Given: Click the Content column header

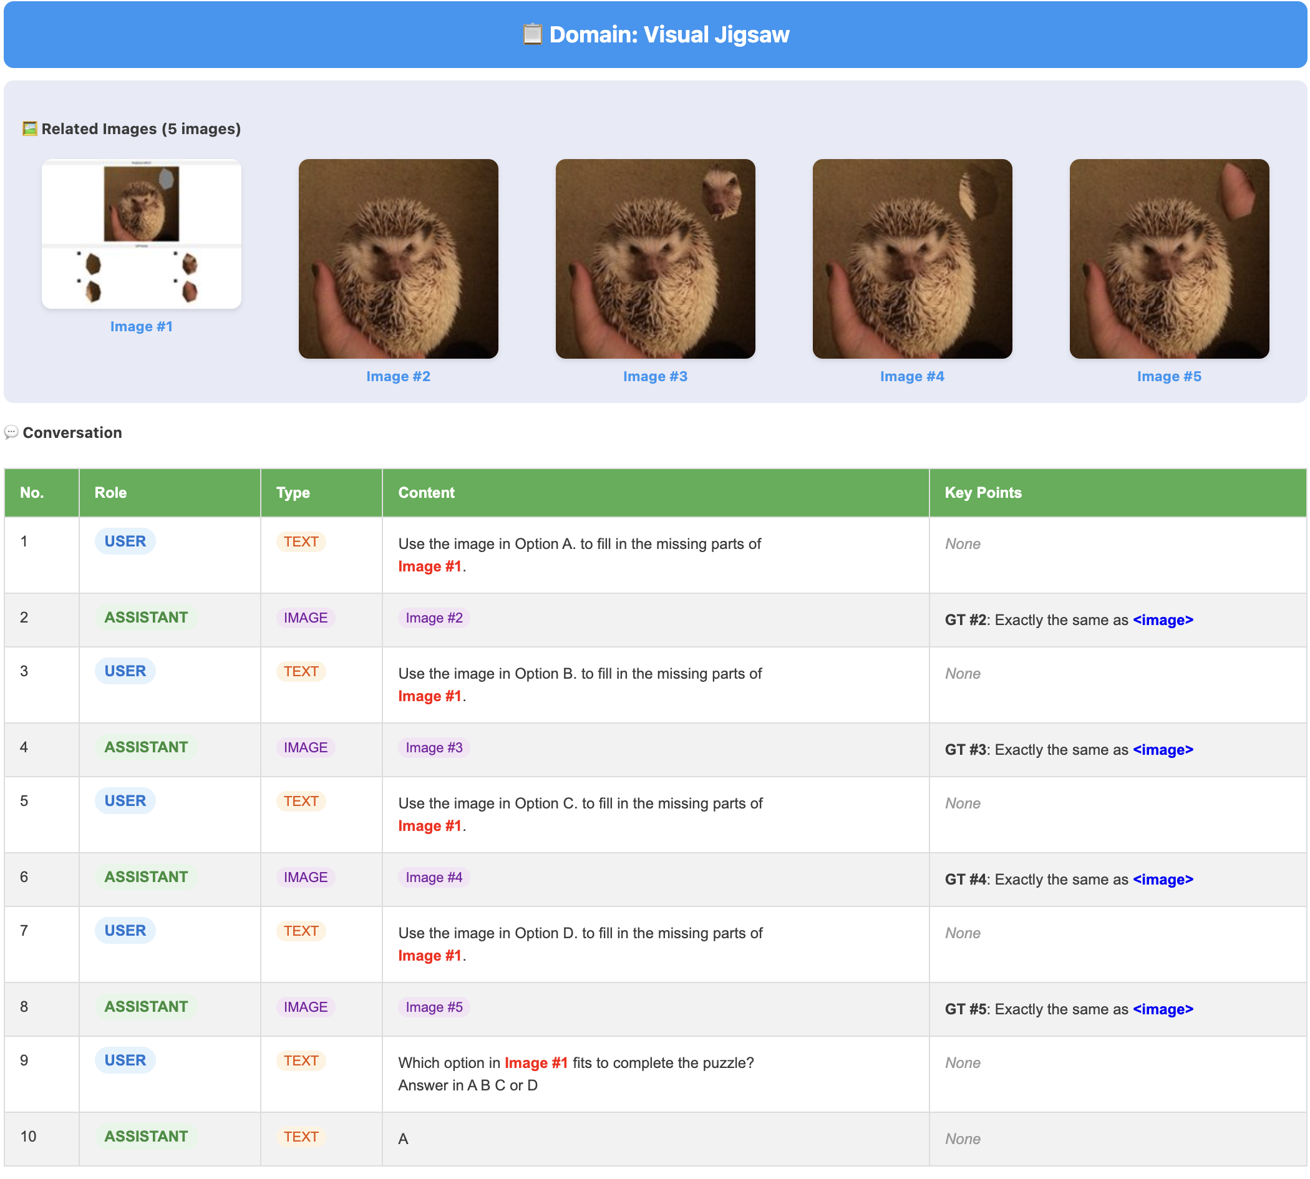Looking at the screenshot, I should pos(425,492).
